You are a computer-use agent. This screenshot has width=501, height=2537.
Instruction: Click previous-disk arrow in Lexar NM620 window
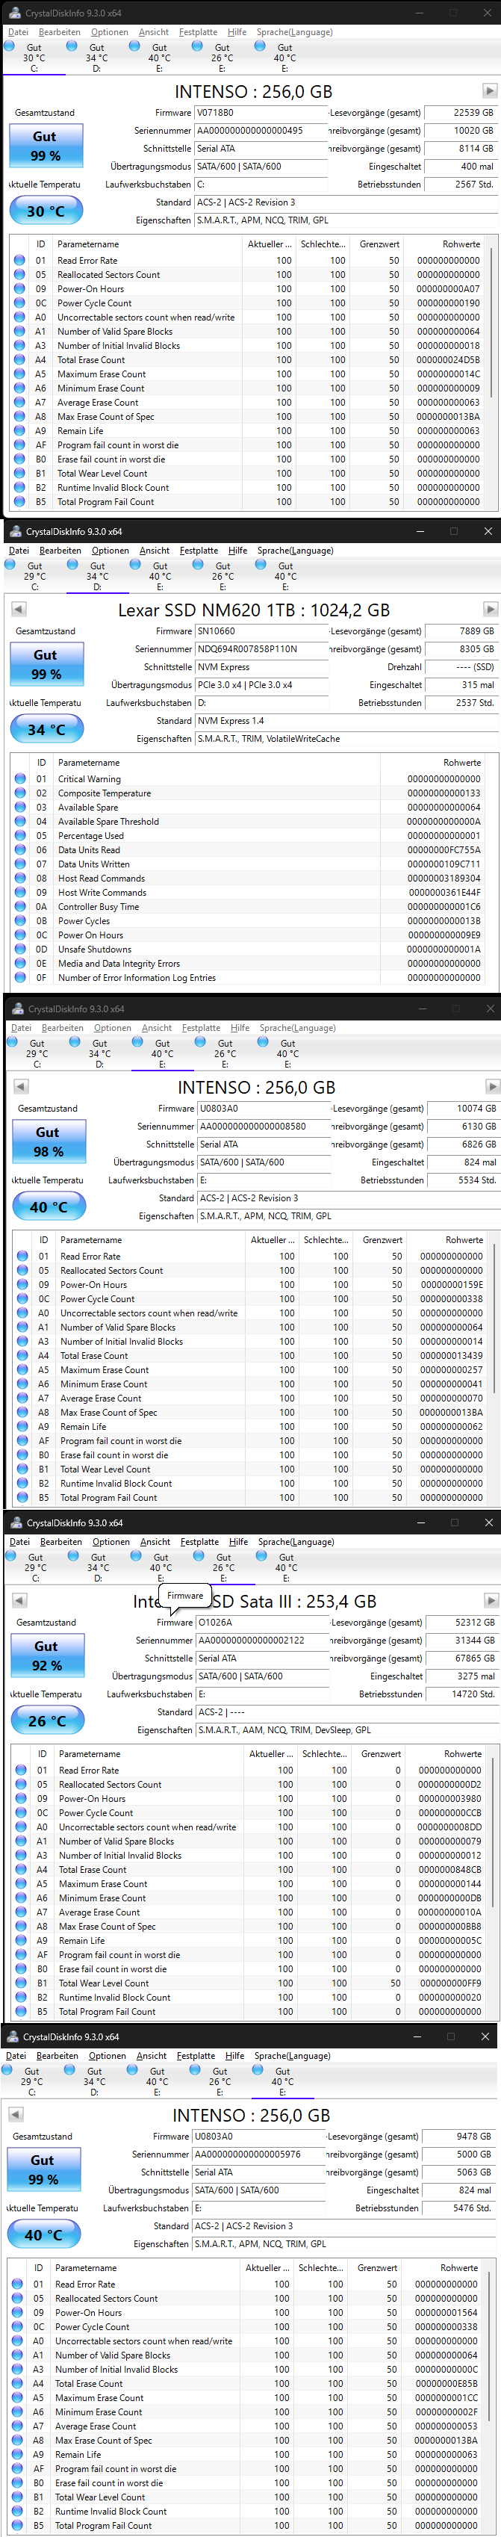coord(18,609)
